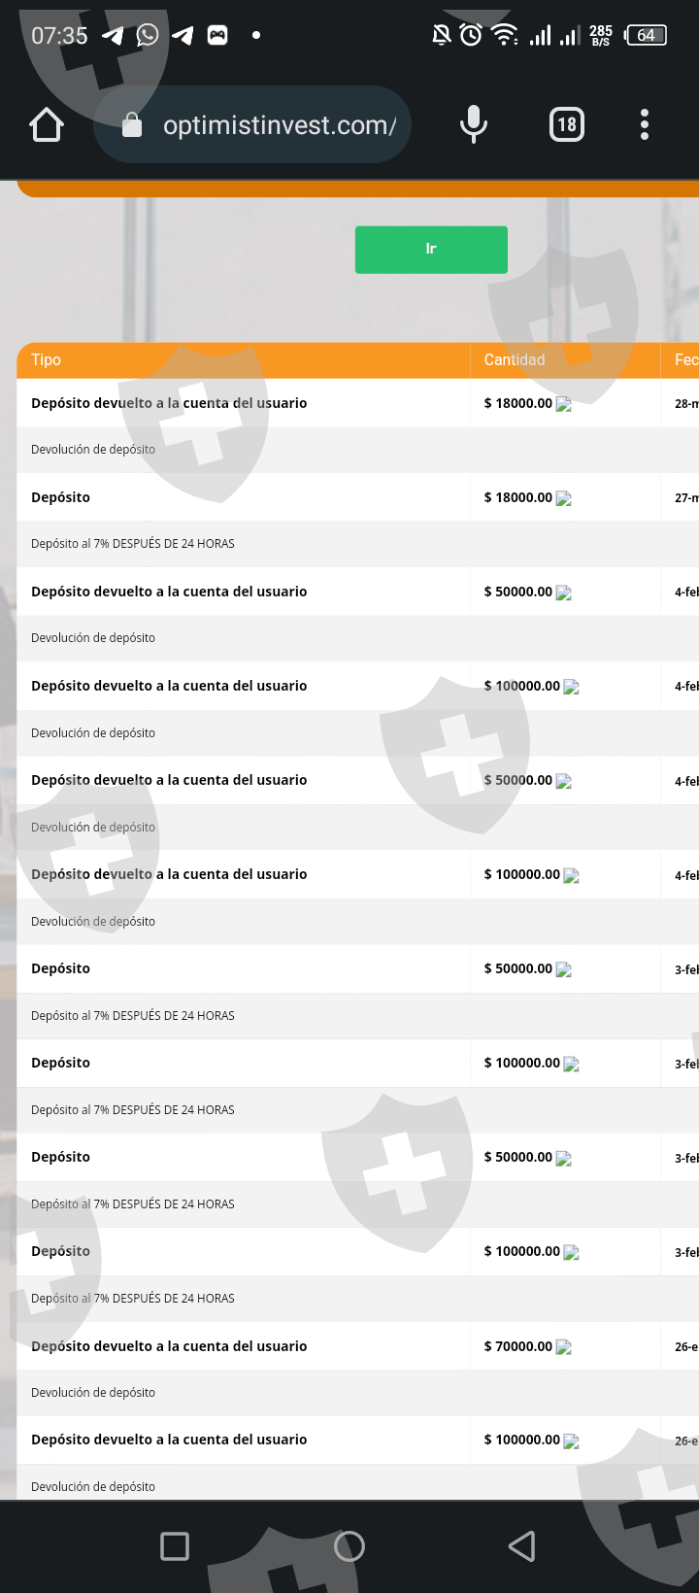
Task: Tap the first Devolución de depósito description
Action: (x=93, y=450)
